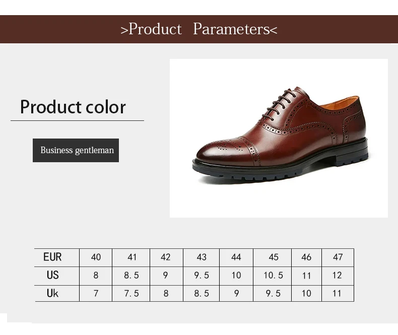The width and height of the screenshot is (398, 335).
Task: Click US size 8.5 cell
Action: [132, 276]
